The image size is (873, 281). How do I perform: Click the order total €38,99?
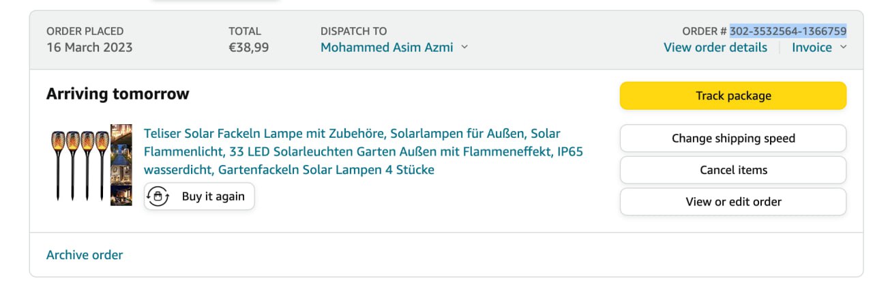[248, 47]
